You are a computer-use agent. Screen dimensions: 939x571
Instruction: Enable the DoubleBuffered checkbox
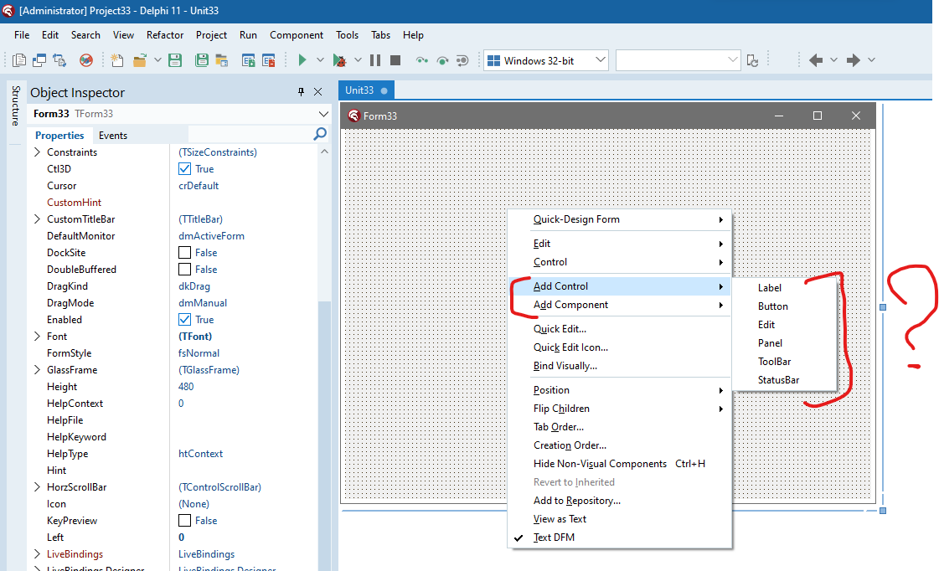[x=185, y=270]
